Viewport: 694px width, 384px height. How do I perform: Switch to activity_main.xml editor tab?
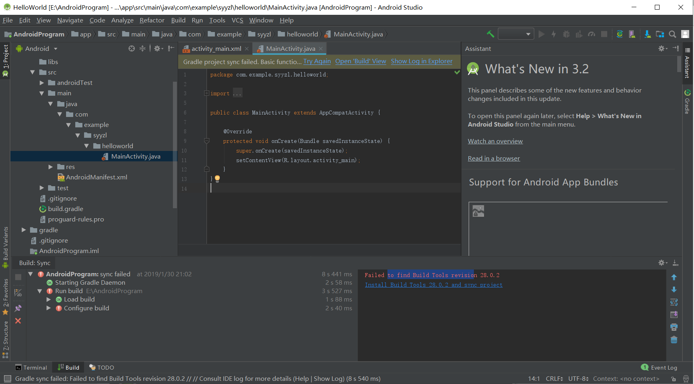216,48
